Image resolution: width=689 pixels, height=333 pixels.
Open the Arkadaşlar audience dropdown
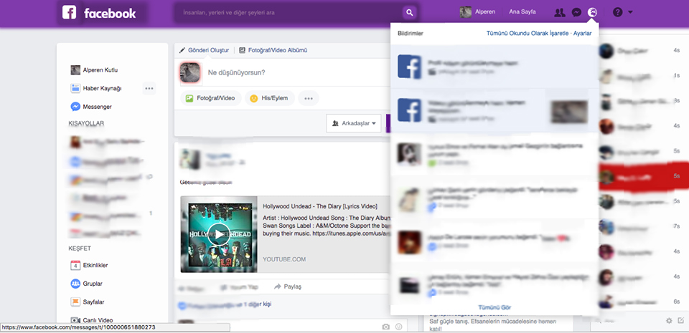[354, 124]
